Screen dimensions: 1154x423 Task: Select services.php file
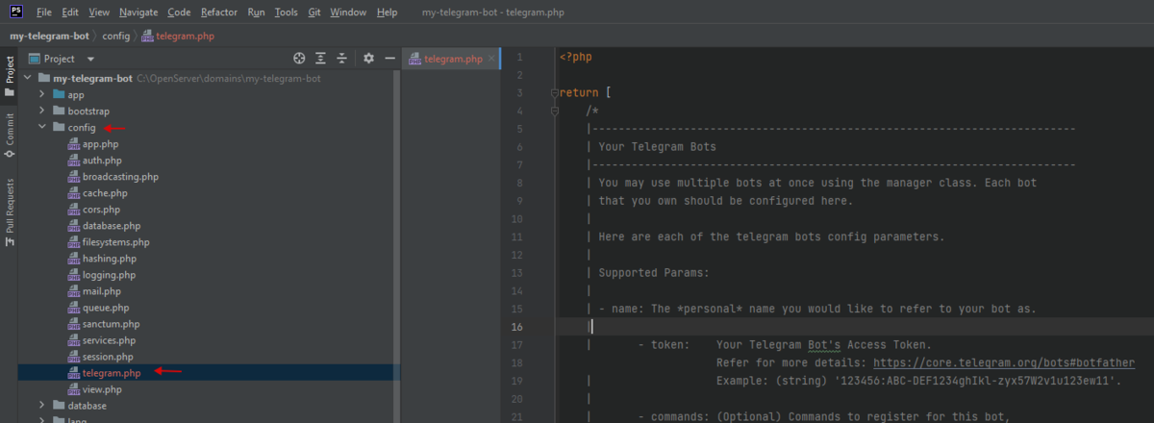pyautogui.click(x=110, y=340)
